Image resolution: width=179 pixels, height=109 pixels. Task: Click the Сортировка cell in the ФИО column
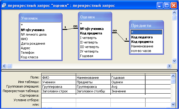(x=59, y=96)
